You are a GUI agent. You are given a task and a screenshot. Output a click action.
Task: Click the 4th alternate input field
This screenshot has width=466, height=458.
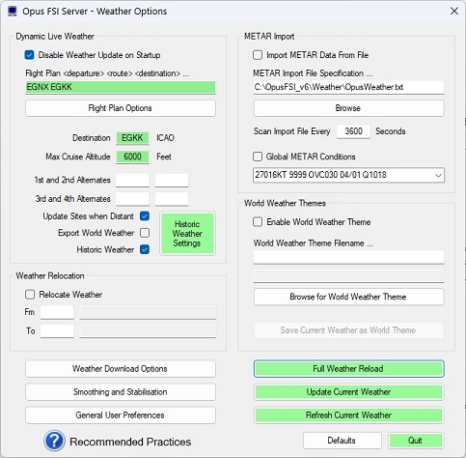pos(172,199)
